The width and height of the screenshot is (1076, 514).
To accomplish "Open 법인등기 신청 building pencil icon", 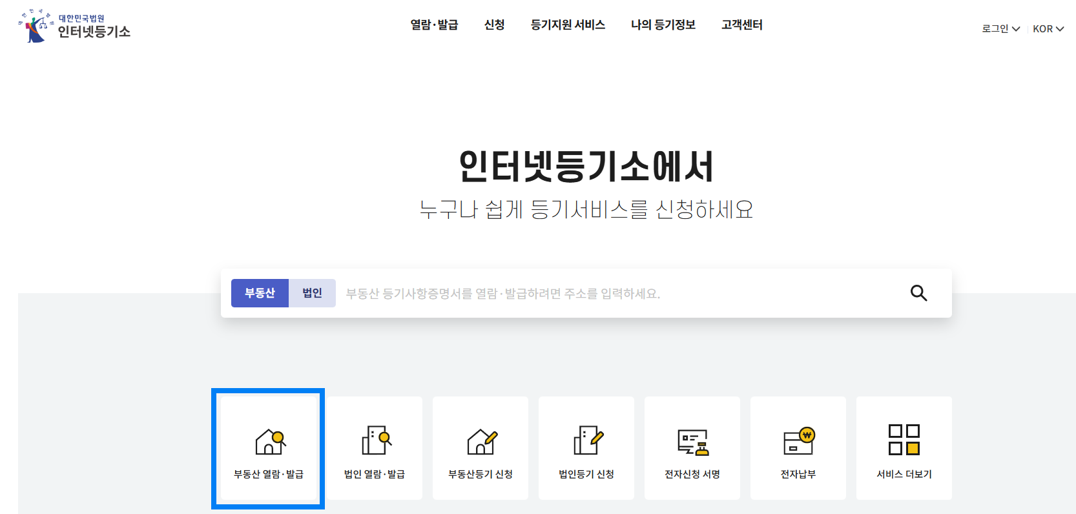I will (x=588, y=440).
